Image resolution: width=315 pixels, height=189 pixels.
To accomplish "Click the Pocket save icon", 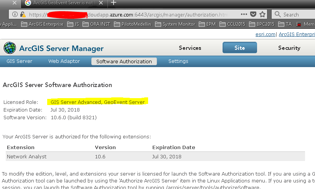I will pos(253,14).
